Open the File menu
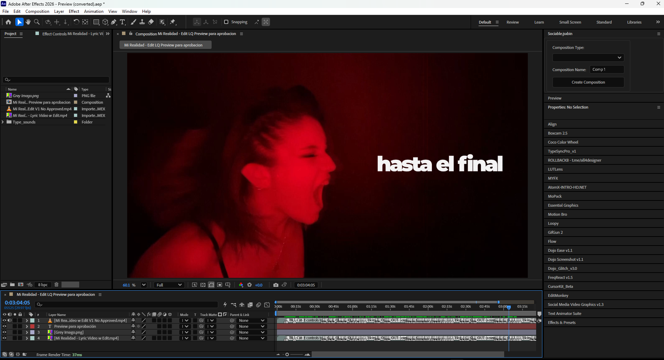The height and width of the screenshot is (360, 664). (x=6, y=11)
